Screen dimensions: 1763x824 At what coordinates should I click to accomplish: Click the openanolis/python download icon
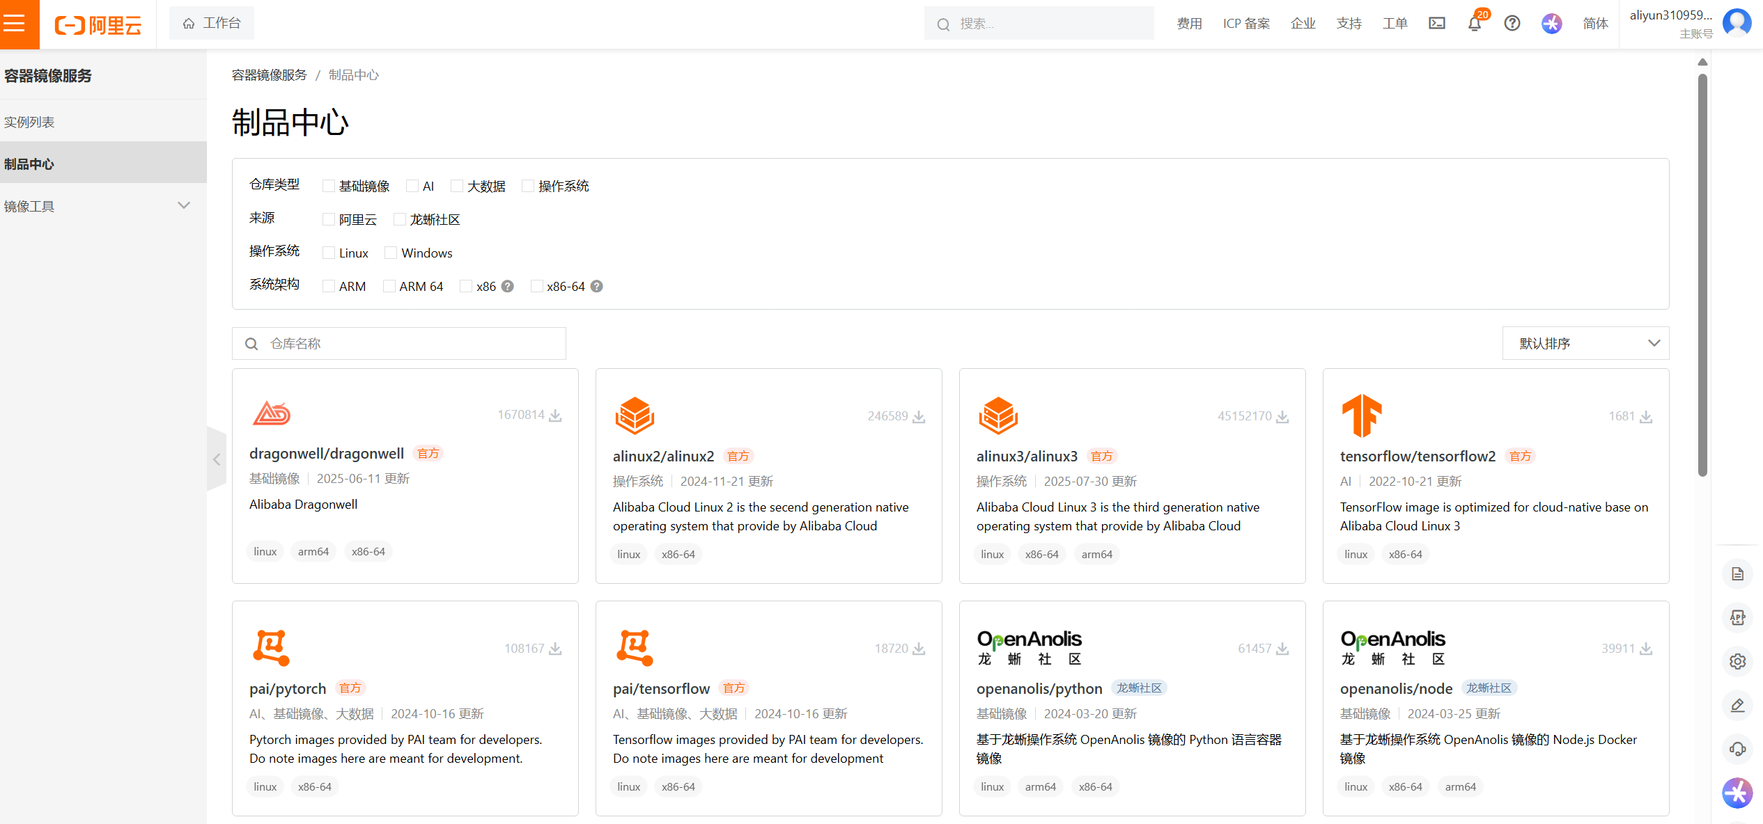(1282, 649)
